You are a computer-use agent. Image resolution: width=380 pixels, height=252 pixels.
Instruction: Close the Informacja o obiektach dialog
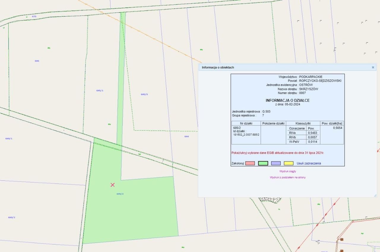tap(373, 67)
